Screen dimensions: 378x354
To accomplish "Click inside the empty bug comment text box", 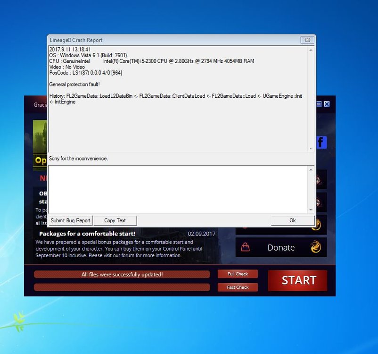I will pyautogui.click(x=178, y=189).
